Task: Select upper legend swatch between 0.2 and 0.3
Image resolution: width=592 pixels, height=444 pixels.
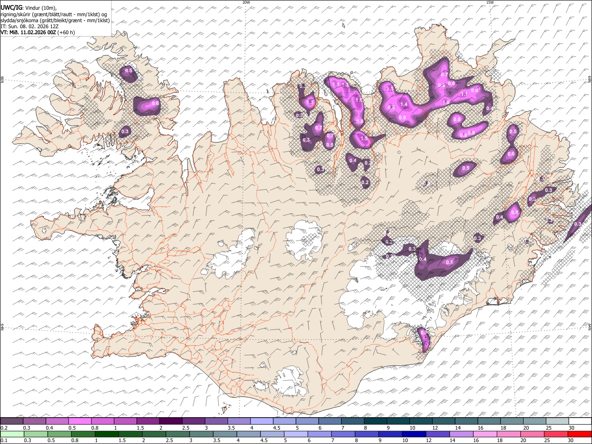Action: 12,421
